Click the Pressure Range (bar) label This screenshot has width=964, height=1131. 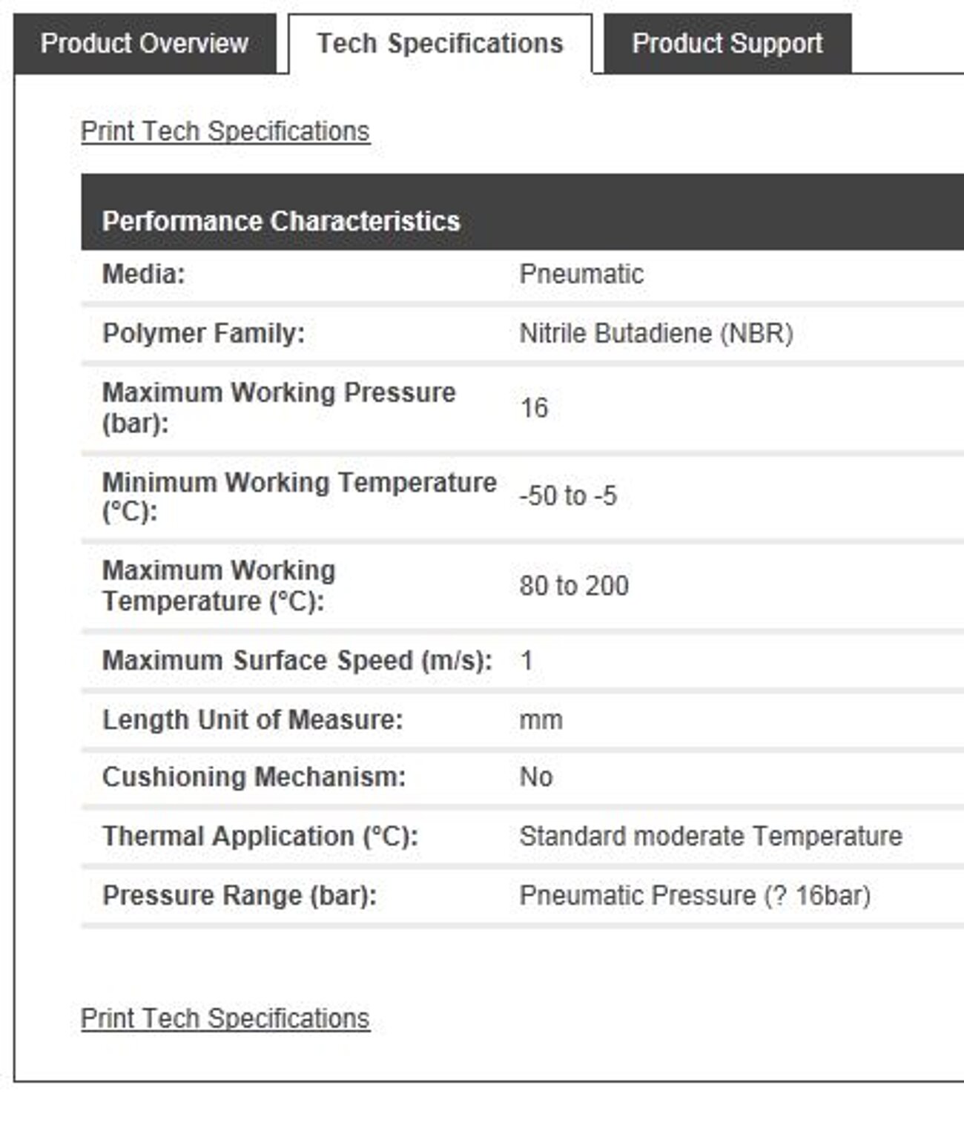[239, 896]
